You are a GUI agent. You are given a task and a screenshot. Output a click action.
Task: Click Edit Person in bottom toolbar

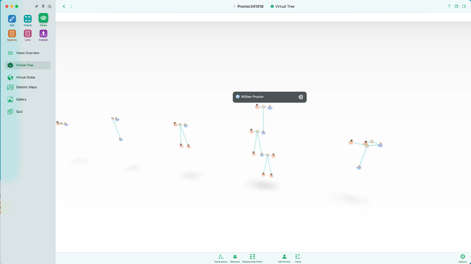tap(284, 258)
